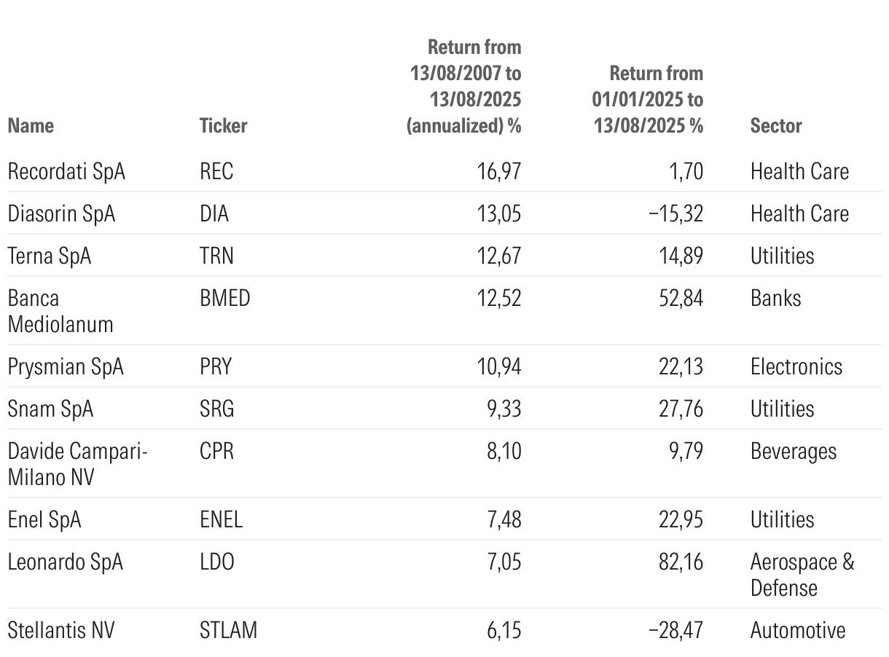
Task: Click the BMED ticker
Action: point(224,298)
